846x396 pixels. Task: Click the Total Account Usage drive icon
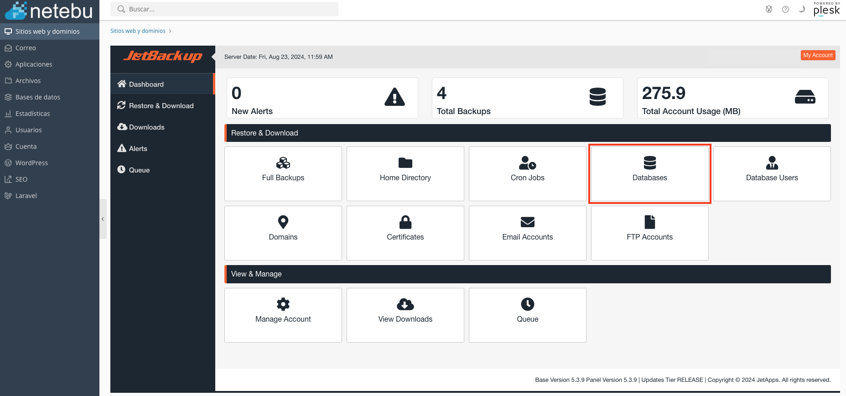(805, 97)
